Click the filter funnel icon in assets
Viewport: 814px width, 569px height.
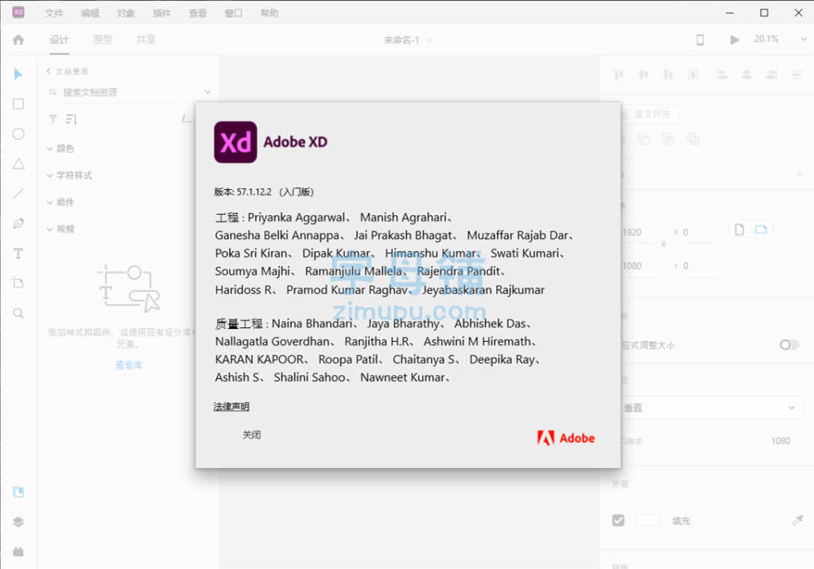pos(53,119)
